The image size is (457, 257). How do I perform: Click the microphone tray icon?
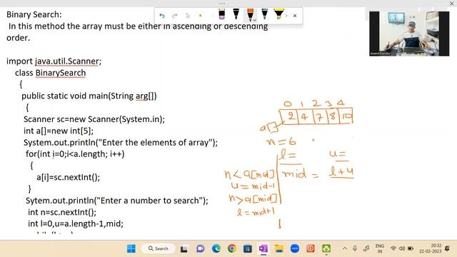click(x=355, y=248)
